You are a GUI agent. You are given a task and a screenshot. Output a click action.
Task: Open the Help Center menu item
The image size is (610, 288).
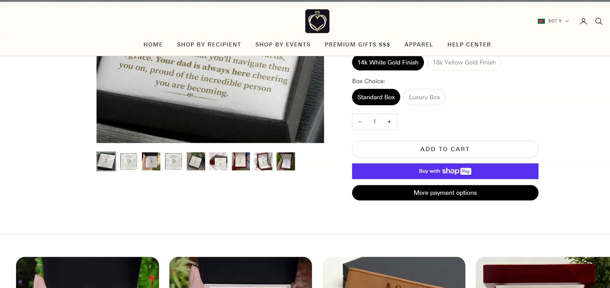[469, 44]
